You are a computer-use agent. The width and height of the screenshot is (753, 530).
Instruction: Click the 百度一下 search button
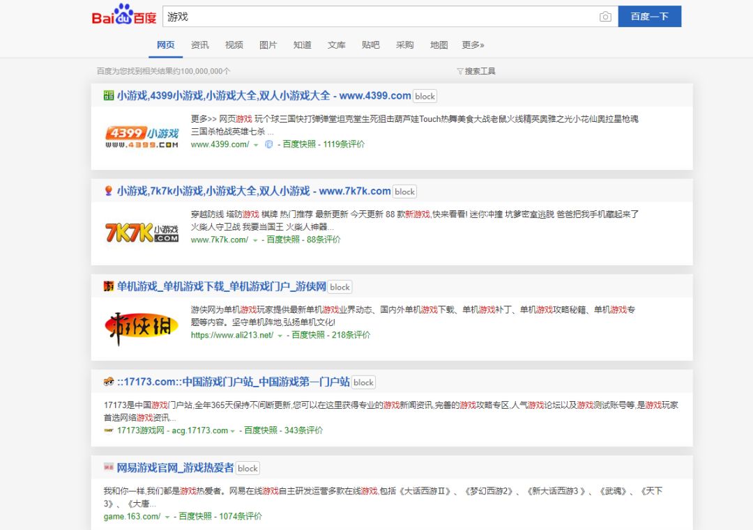pos(649,17)
